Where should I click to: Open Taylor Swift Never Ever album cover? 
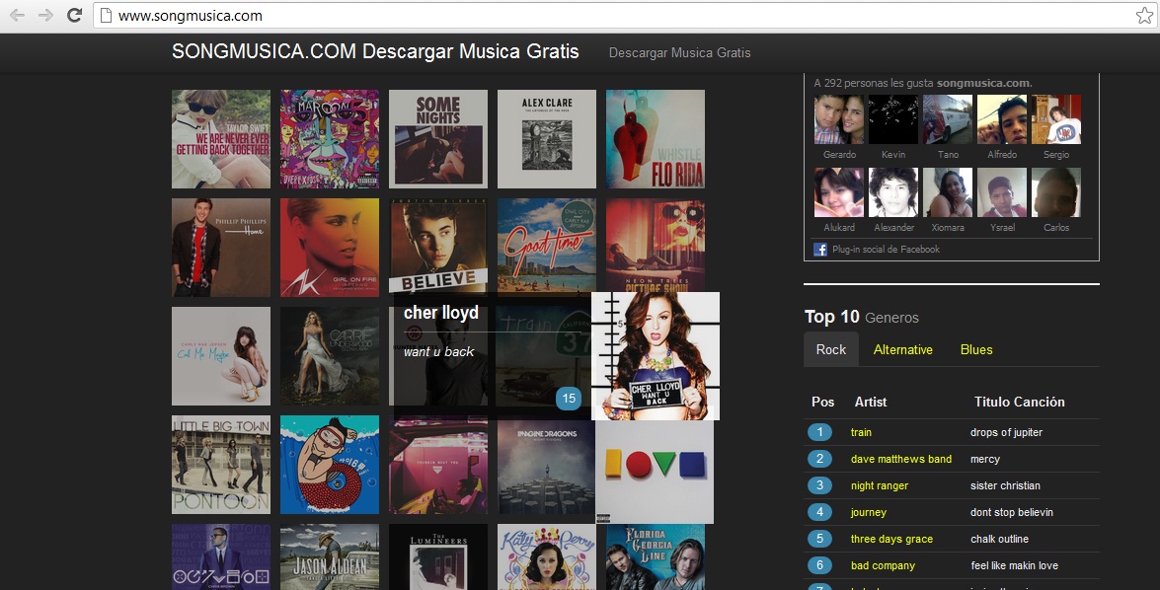221,139
